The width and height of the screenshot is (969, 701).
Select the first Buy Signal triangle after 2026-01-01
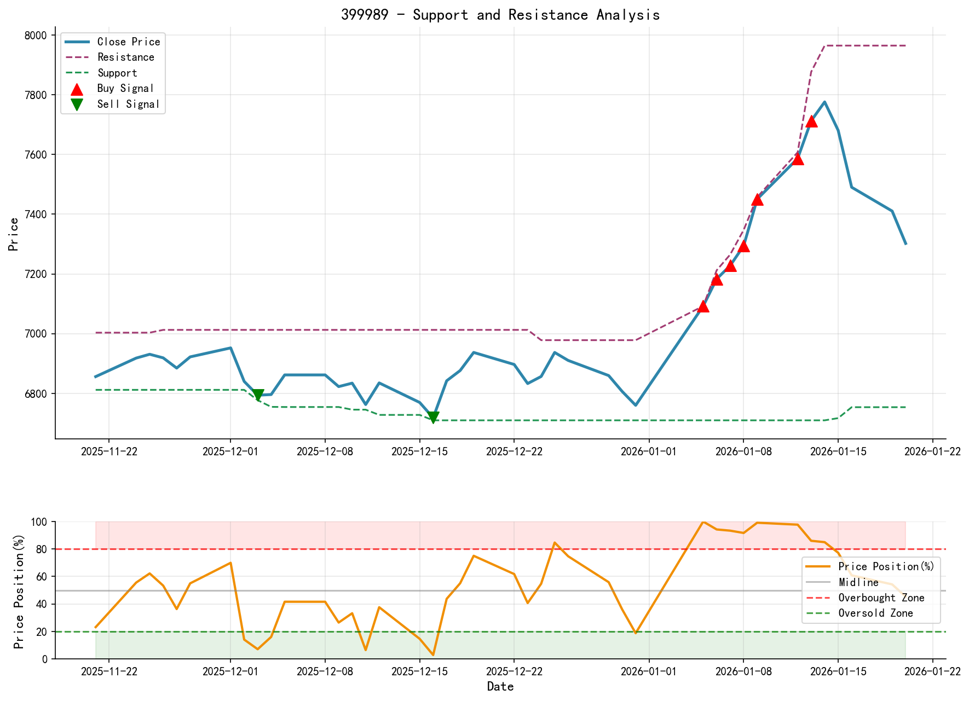click(705, 308)
